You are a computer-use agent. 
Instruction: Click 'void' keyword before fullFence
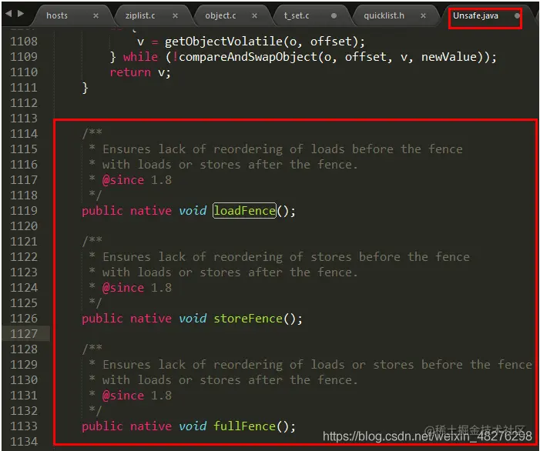pos(193,426)
